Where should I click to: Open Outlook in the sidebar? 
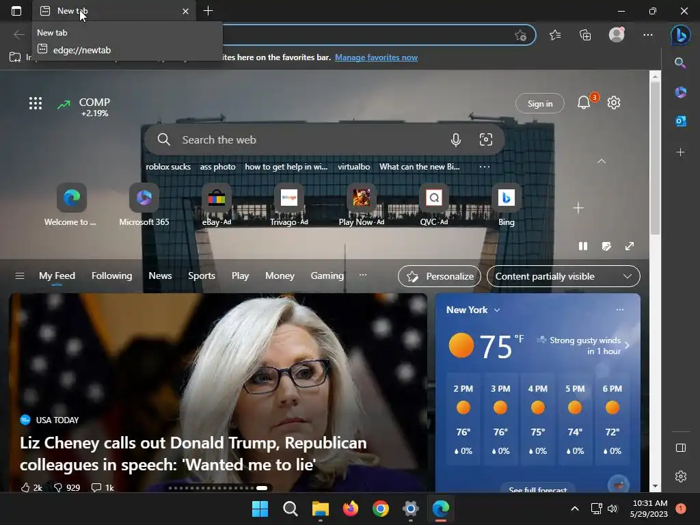click(680, 121)
